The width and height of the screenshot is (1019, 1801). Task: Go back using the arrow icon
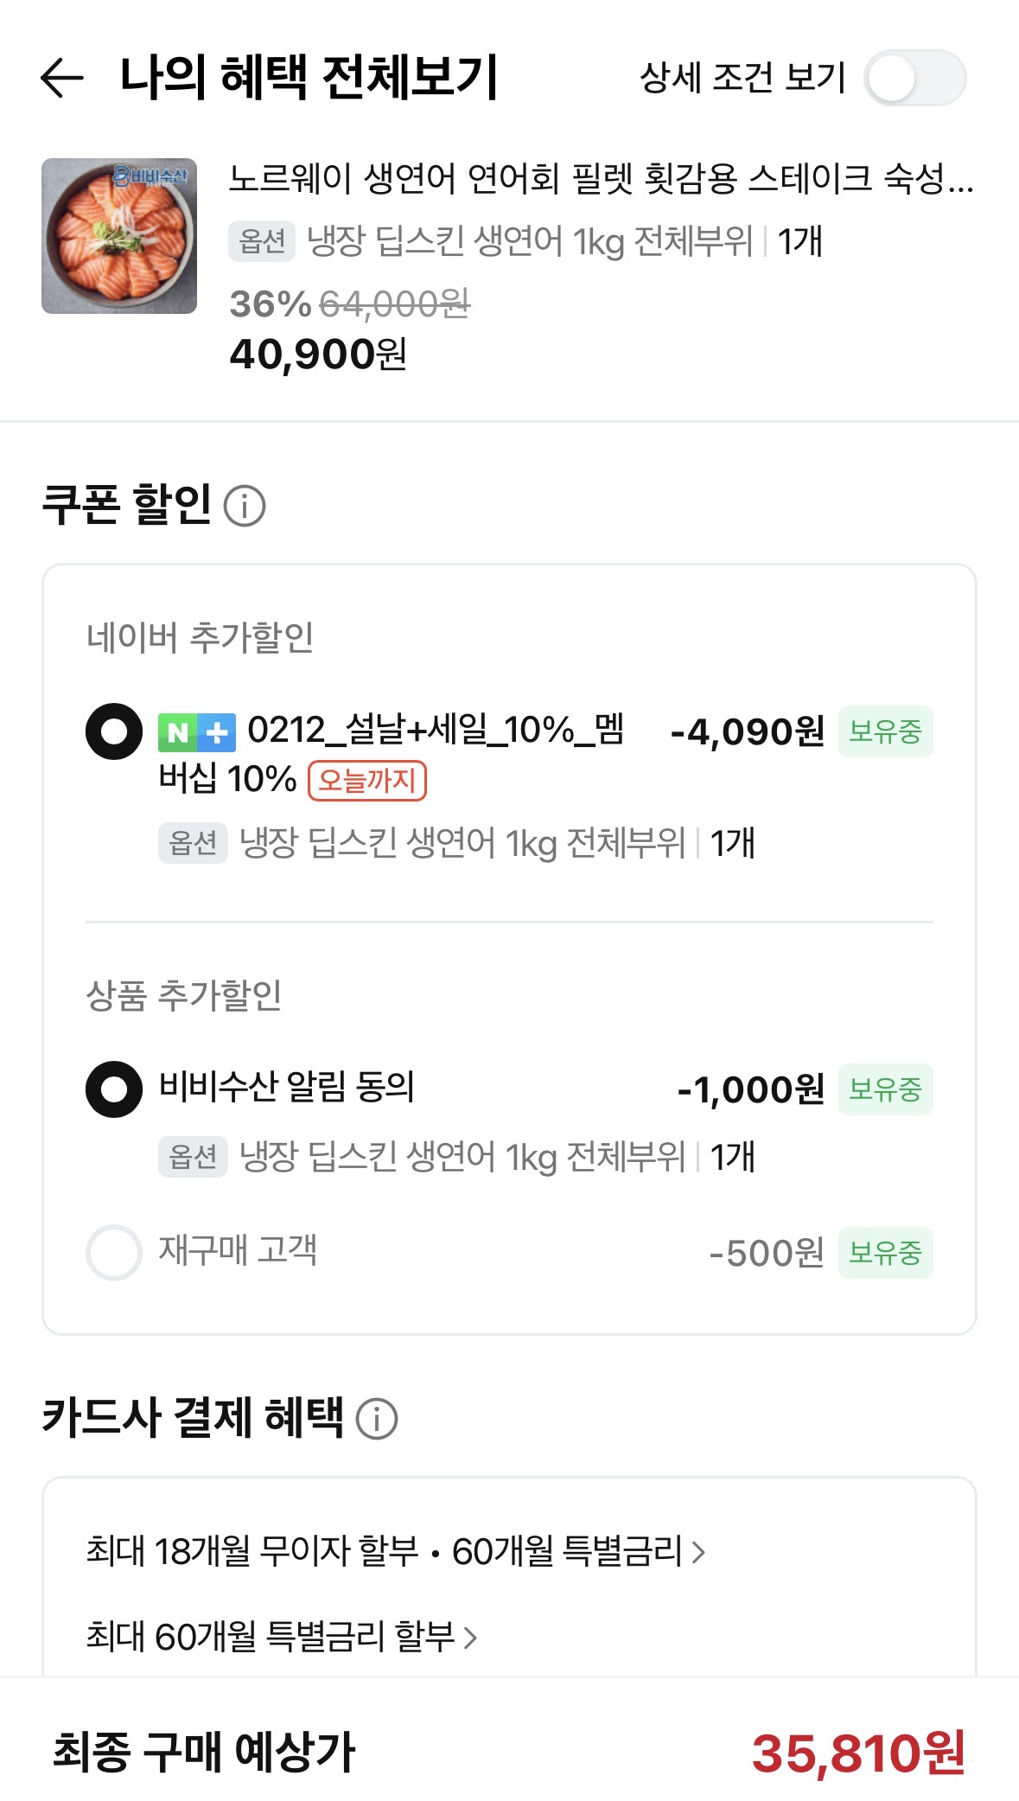(62, 78)
